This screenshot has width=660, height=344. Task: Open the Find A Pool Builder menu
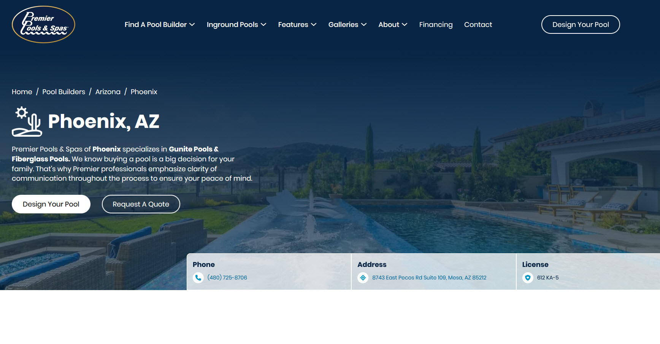click(x=155, y=25)
